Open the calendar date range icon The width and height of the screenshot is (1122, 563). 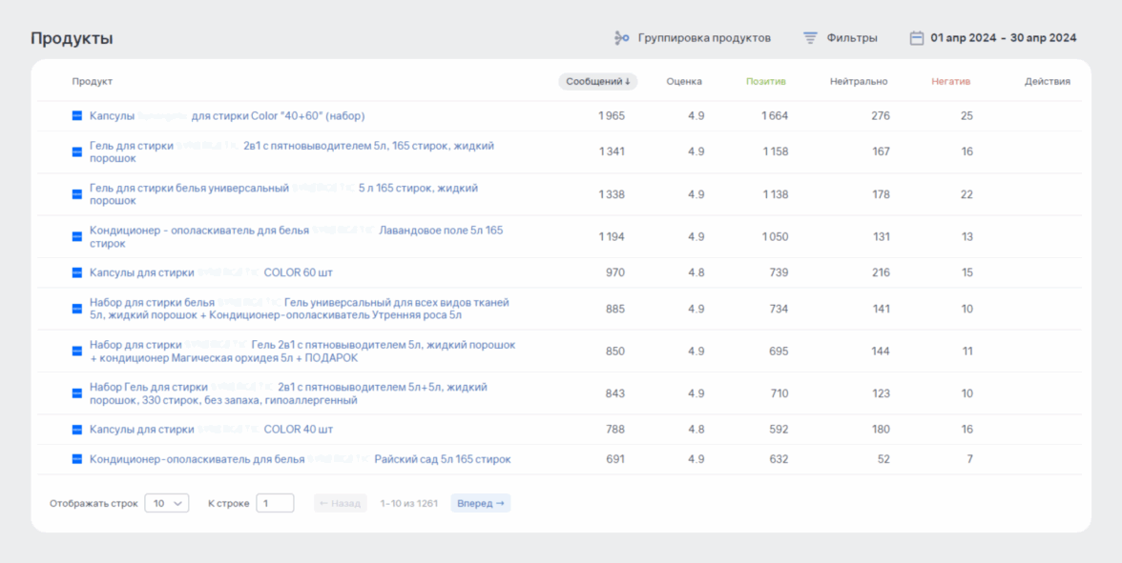[916, 38]
